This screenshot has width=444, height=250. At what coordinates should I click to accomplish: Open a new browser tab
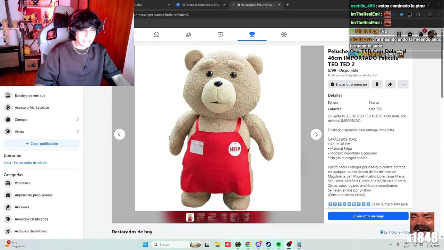pos(288,5)
